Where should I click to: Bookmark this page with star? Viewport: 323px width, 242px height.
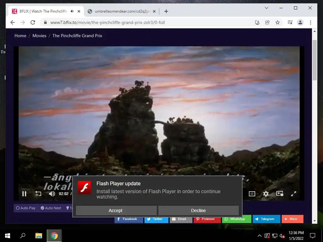[x=278, y=22]
